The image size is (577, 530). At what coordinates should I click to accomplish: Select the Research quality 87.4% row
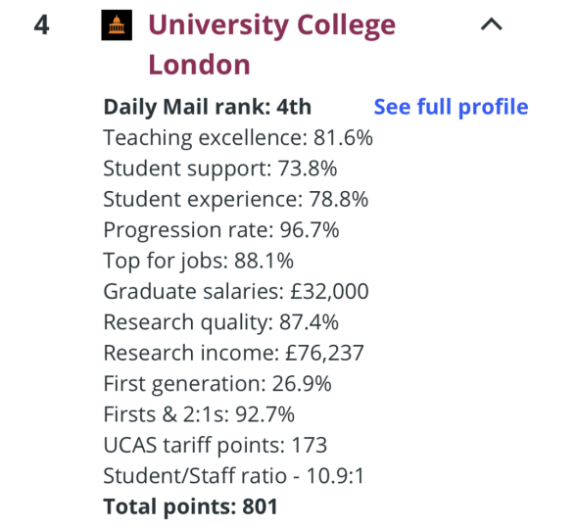[x=220, y=322]
